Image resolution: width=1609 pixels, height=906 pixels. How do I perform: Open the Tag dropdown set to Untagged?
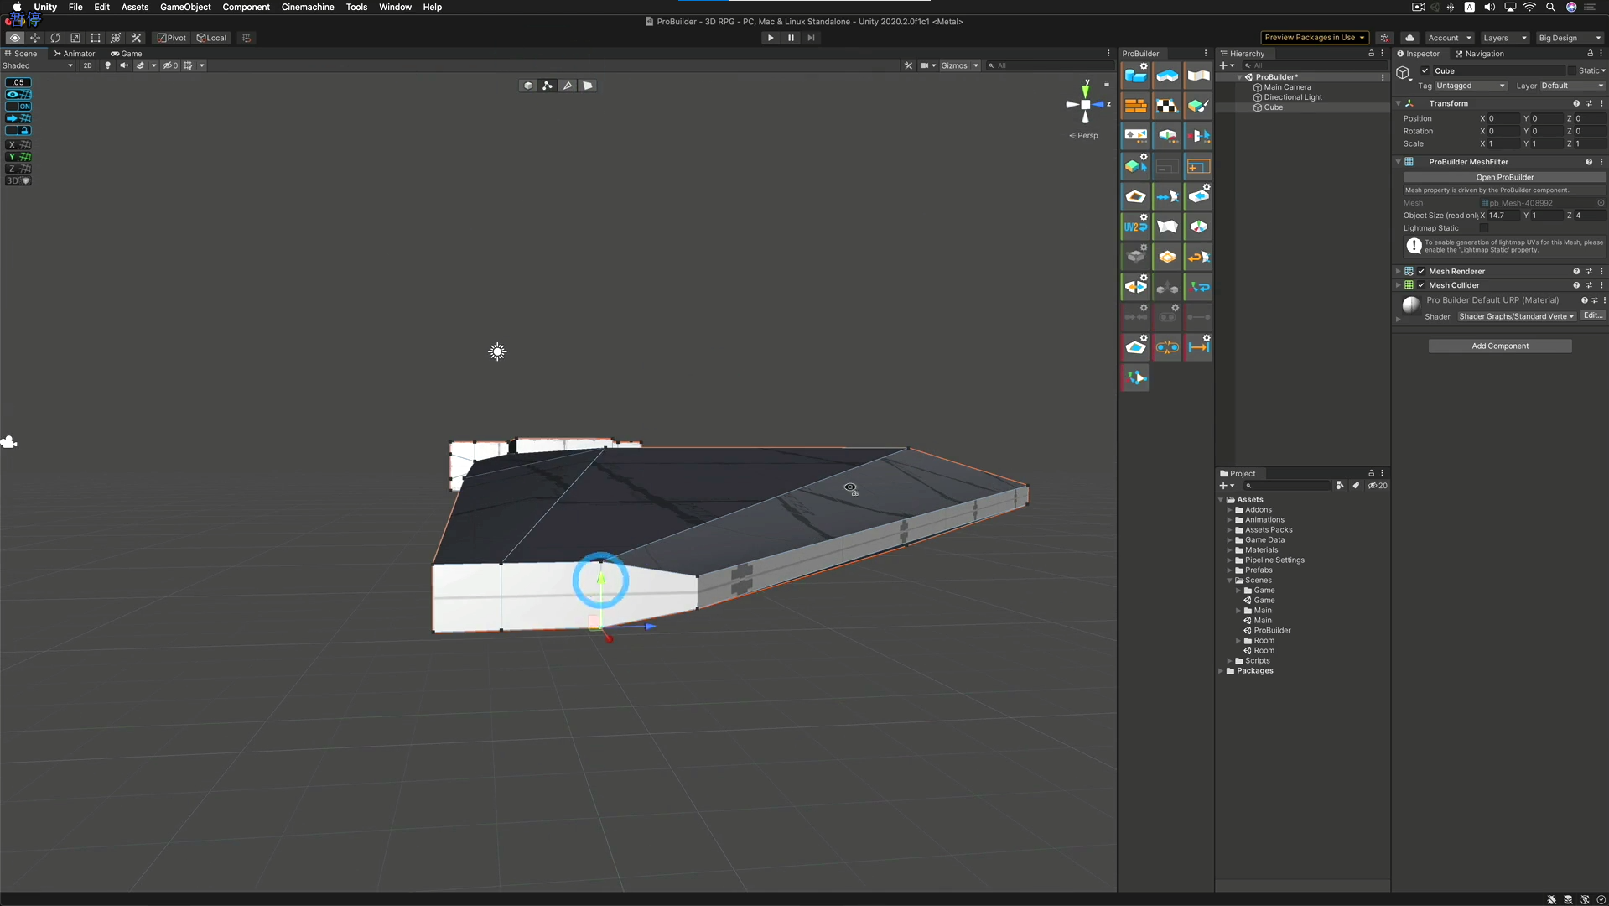[1470, 86]
